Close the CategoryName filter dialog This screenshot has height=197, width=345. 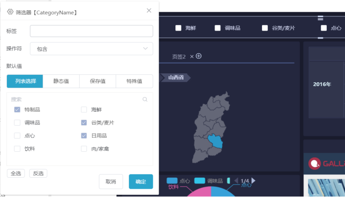[x=149, y=10]
